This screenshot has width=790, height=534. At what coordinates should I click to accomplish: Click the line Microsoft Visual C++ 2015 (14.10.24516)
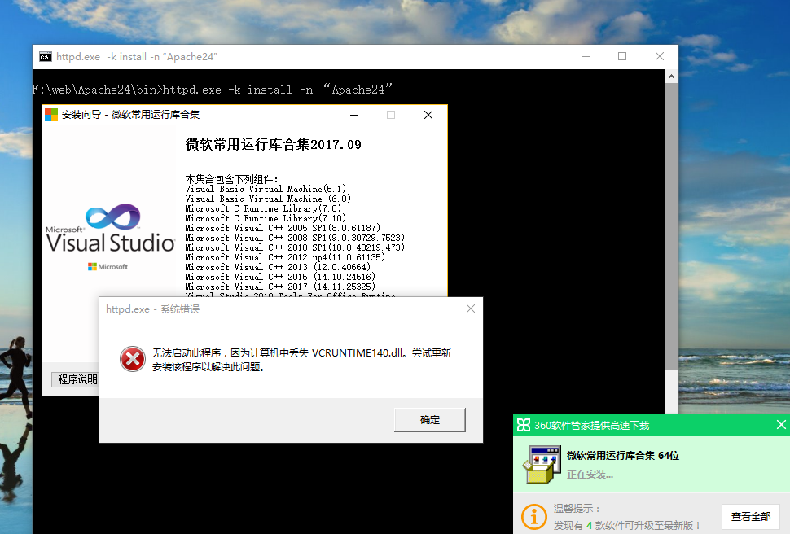(280, 277)
